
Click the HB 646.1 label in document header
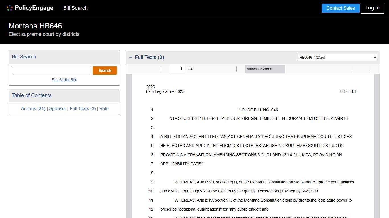348,91
